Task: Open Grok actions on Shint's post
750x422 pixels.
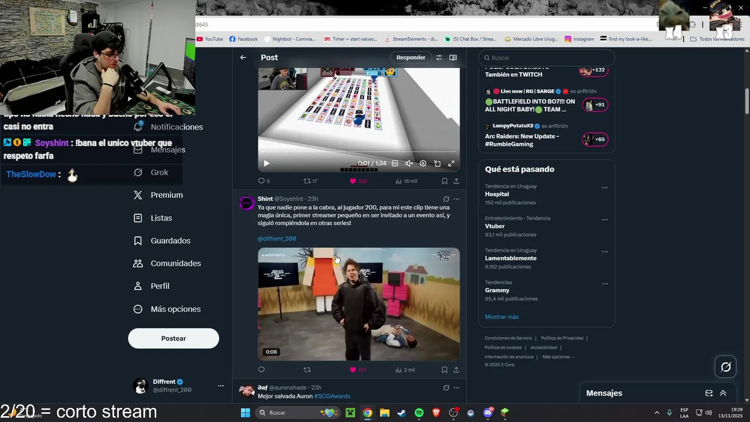Action: pyautogui.click(x=446, y=199)
